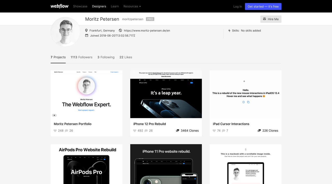Open iPad Cursor Interactions title link
The image size is (332, 184).
[231, 124]
